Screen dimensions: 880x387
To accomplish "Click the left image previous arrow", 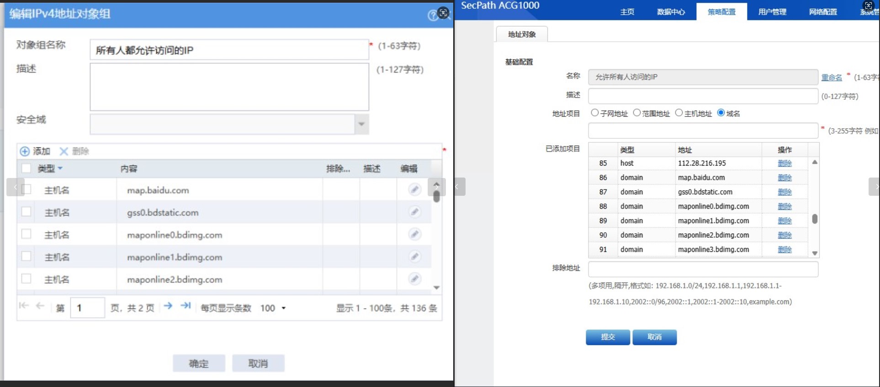I will click(15, 187).
